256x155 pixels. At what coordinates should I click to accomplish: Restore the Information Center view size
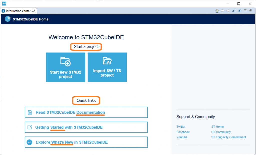pos(250,11)
